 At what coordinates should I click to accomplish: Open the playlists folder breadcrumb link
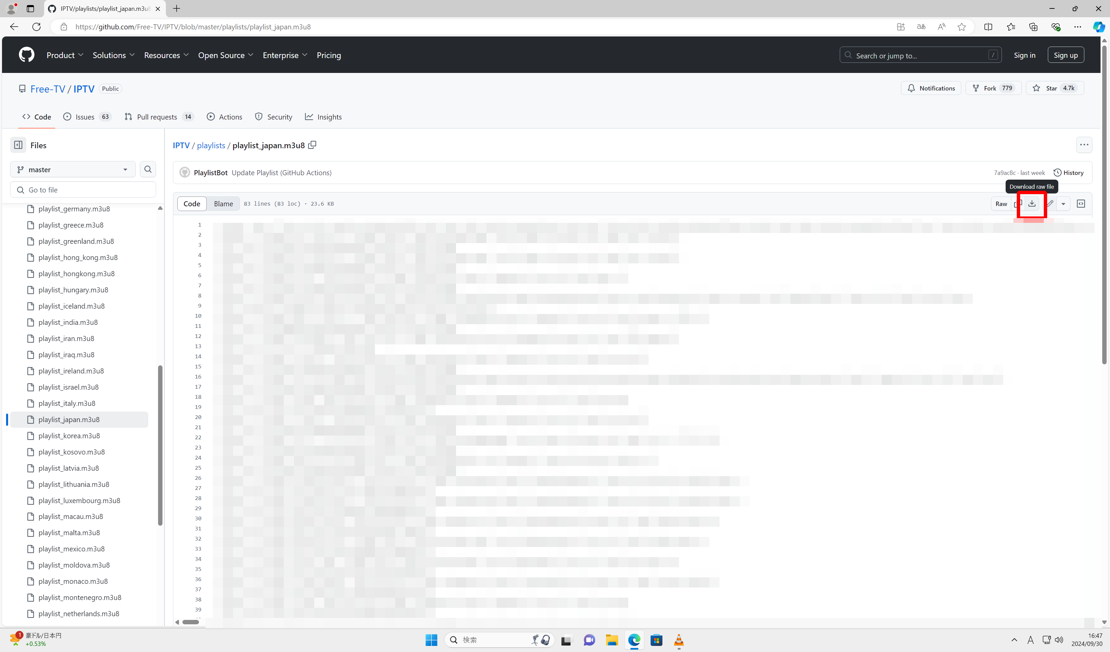tap(211, 145)
